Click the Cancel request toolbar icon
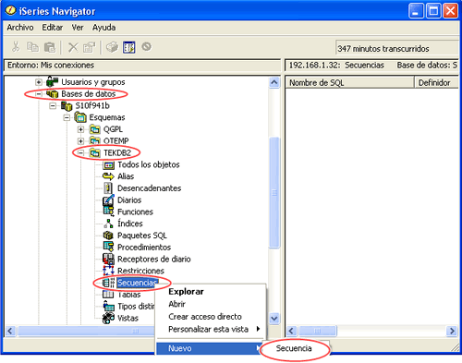Image resolution: width=462 pixels, height=363 pixels. (146, 47)
